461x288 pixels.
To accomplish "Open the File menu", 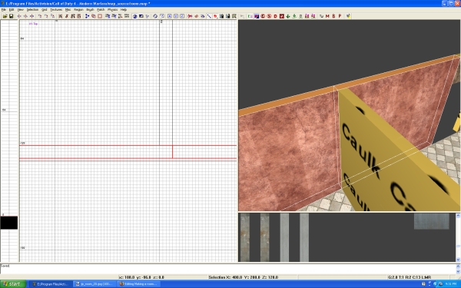I will coord(4,10).
